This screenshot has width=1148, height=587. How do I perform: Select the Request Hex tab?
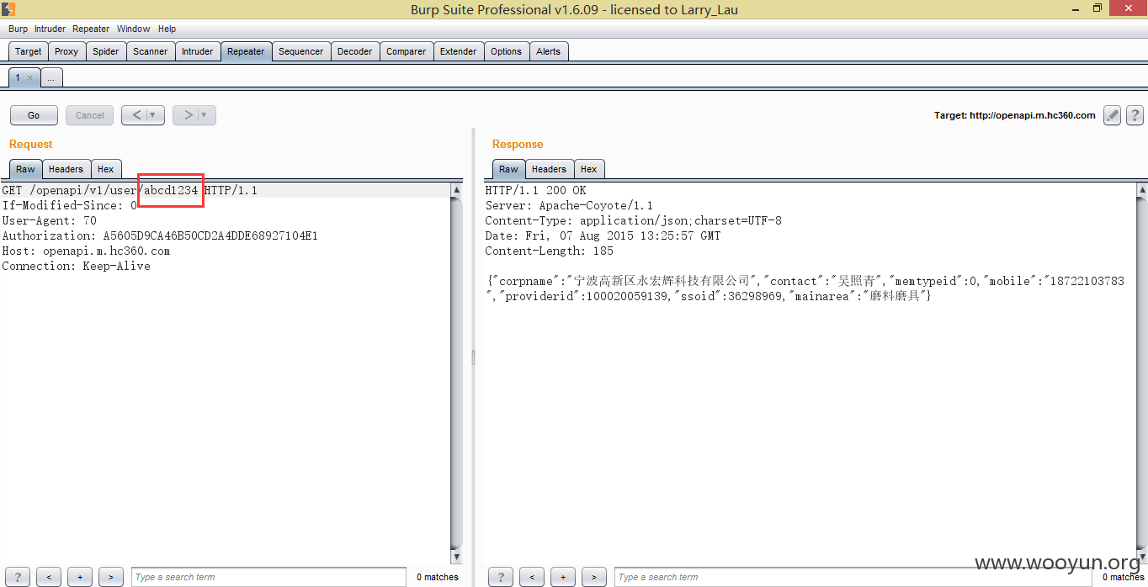(106, 169)
